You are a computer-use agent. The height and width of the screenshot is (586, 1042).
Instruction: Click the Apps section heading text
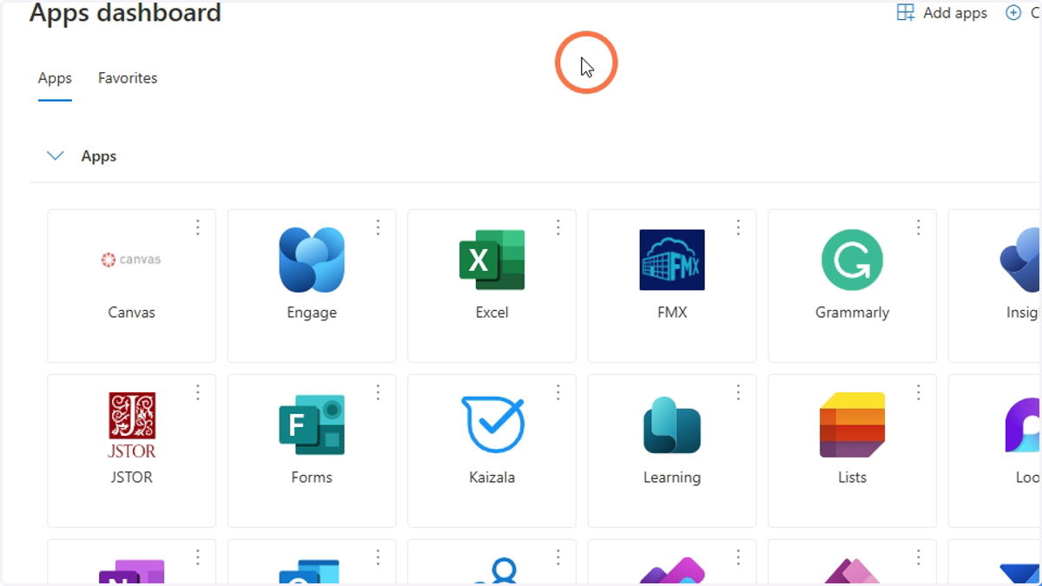pyautogui.click(x=99, y=156)
